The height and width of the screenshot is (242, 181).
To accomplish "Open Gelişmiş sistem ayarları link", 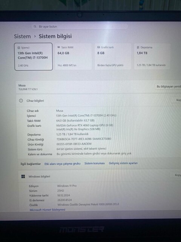I will [123, 163].
